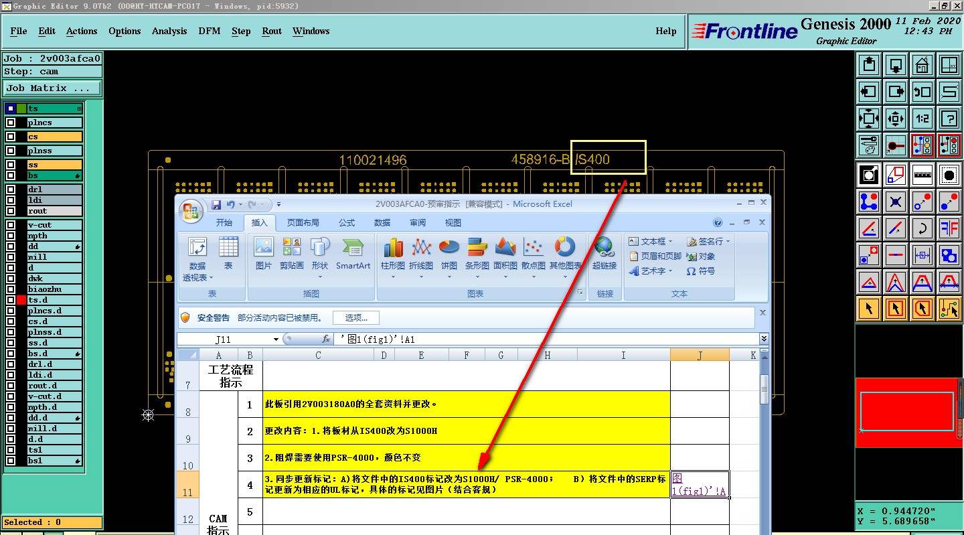Click the wrench and palette settings icon
The image size is (964, 535).
[869, 144]
